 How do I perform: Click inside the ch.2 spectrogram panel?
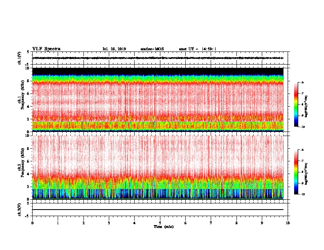pos(158,167)
